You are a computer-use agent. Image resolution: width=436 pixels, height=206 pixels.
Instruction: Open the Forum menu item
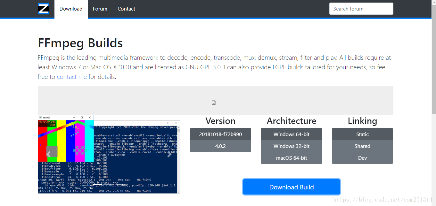(100, 9)
